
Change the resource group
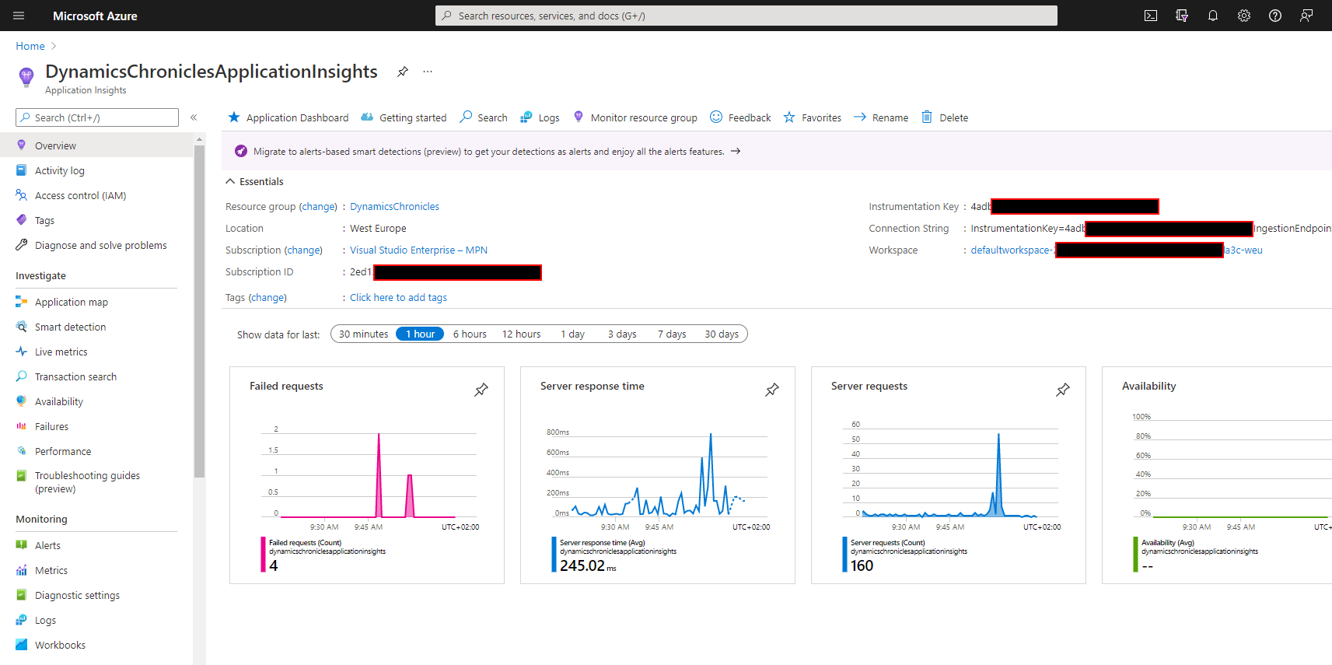(318, 206)
